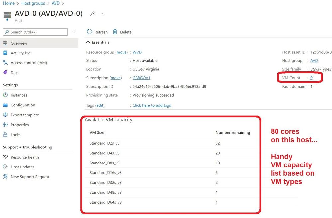This screenshot has width=332, height=218.
Task: Click the Delete button label
Action: 126,32
